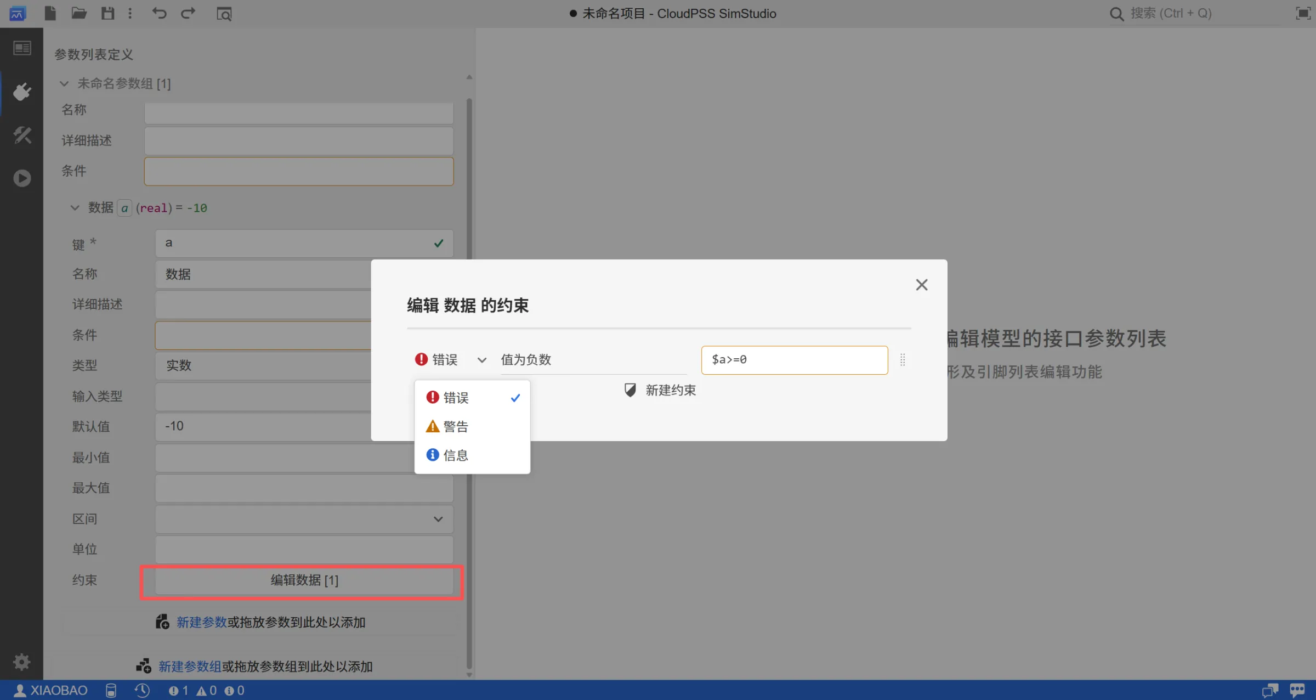Screen dimensions: 1316x700
Task: Click 新建约束 to add a constraint
Action: [x=670, y=390]
